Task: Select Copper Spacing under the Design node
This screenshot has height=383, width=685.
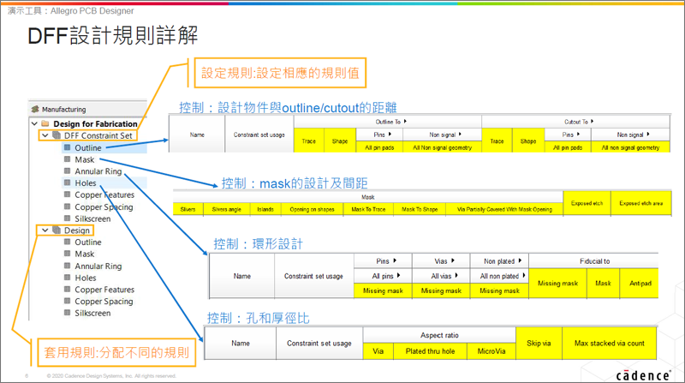Action: (x=104, y=302)
